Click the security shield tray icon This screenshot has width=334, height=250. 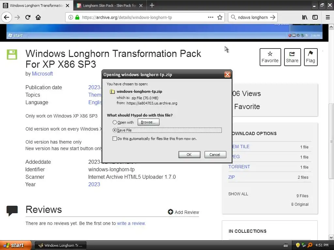click(298, 245)
